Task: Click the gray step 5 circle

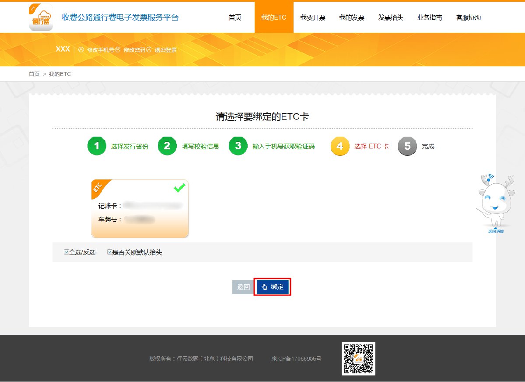Action: [x=407, y=146]
